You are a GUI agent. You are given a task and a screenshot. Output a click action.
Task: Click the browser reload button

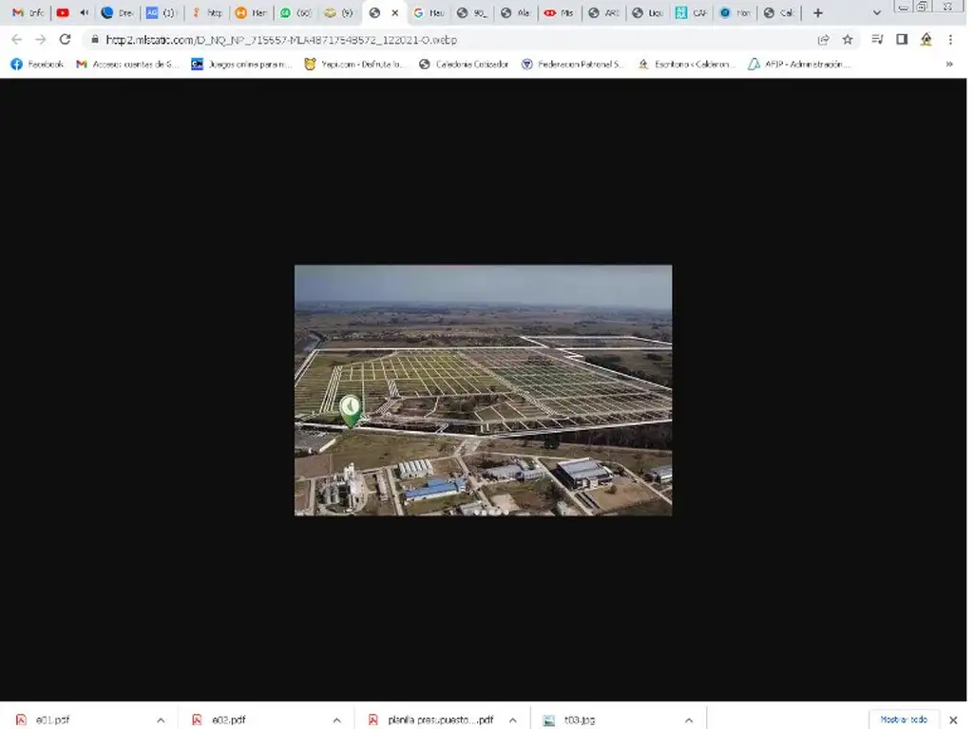coord(65,40)
